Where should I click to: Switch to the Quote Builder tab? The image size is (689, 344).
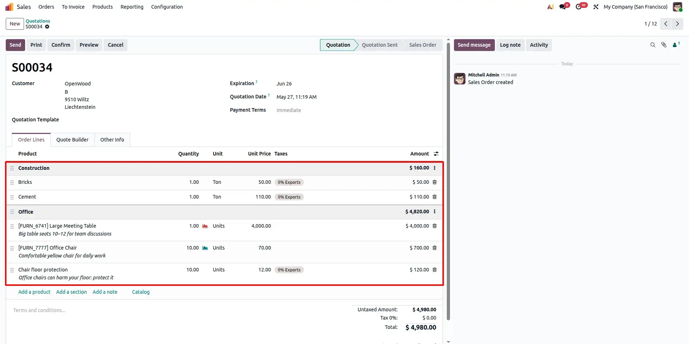pyautogui.click(x=72, y=140)
